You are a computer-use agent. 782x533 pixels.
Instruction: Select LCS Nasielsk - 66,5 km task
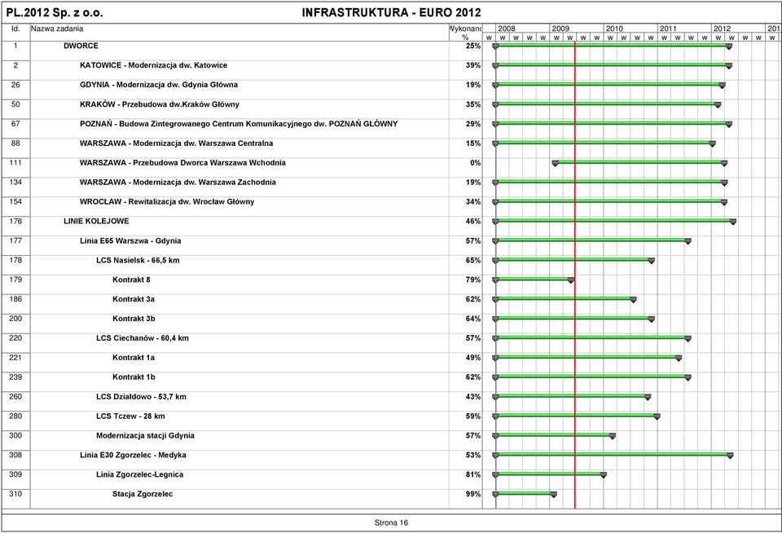point(138,260)
